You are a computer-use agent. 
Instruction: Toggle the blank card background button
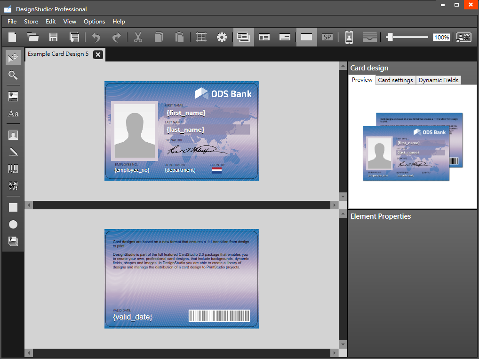click(x=306, y=37)
